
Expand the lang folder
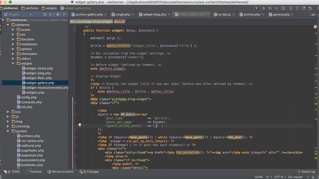pyautogui.click(x=8, y=121)
